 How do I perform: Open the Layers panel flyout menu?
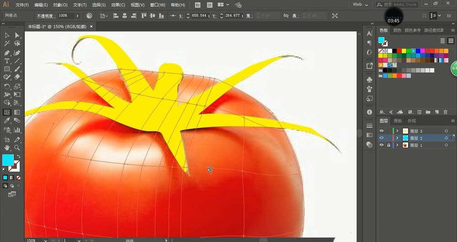452,121
